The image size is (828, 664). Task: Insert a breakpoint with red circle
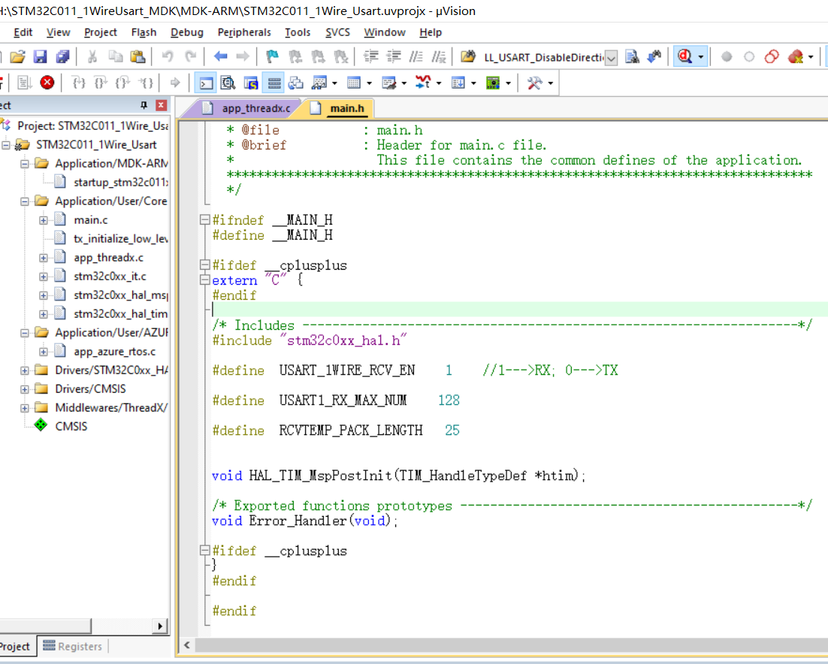727,56
